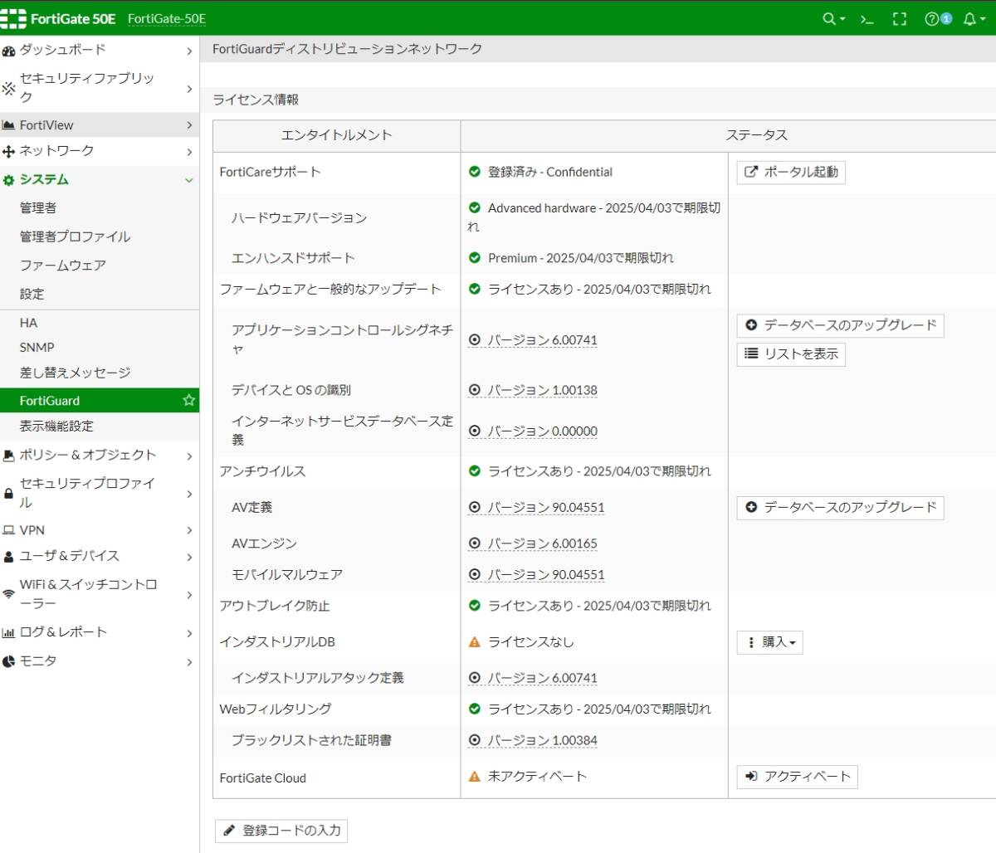This screenshot has width=996, height=853.
Task: Click the WiFi controller signal icon
Action: pyautogui.click(x=8, y=594)
